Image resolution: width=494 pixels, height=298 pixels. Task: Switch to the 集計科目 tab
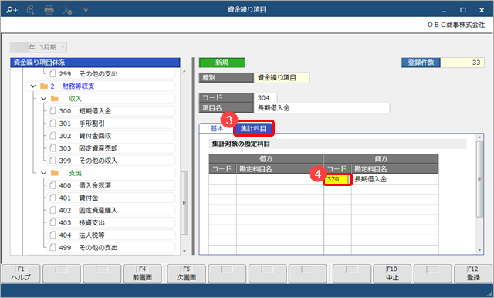(x=254, y=128)
